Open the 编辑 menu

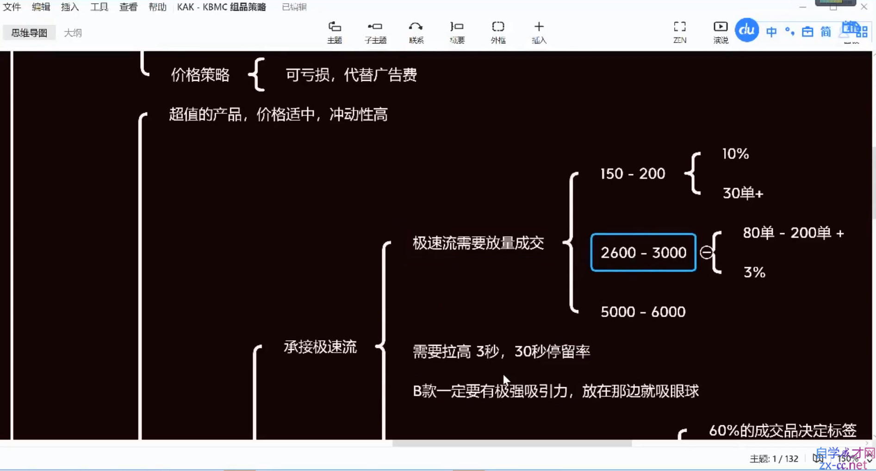pyautogui.click(x=41, y=7)
